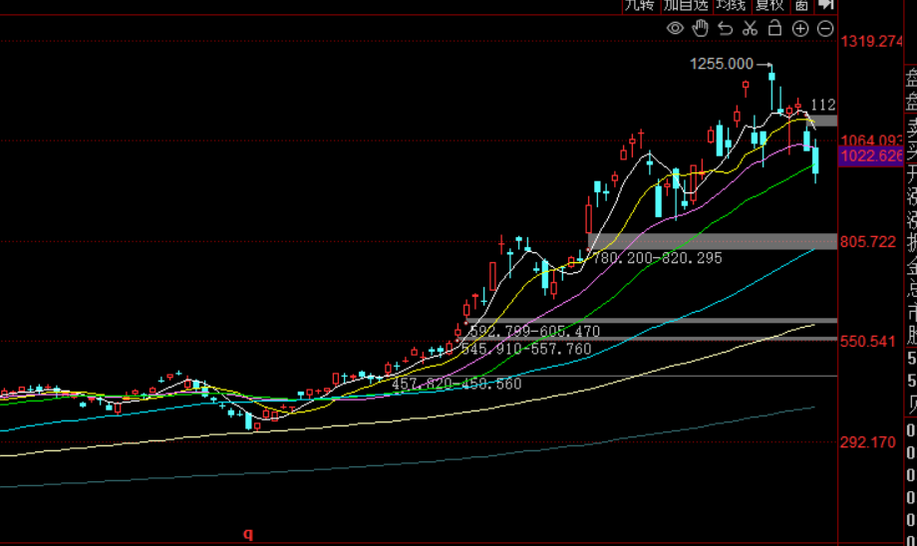Click the undo arrow icon
This screenshot has height=546, width=917.
coord(726,28)
